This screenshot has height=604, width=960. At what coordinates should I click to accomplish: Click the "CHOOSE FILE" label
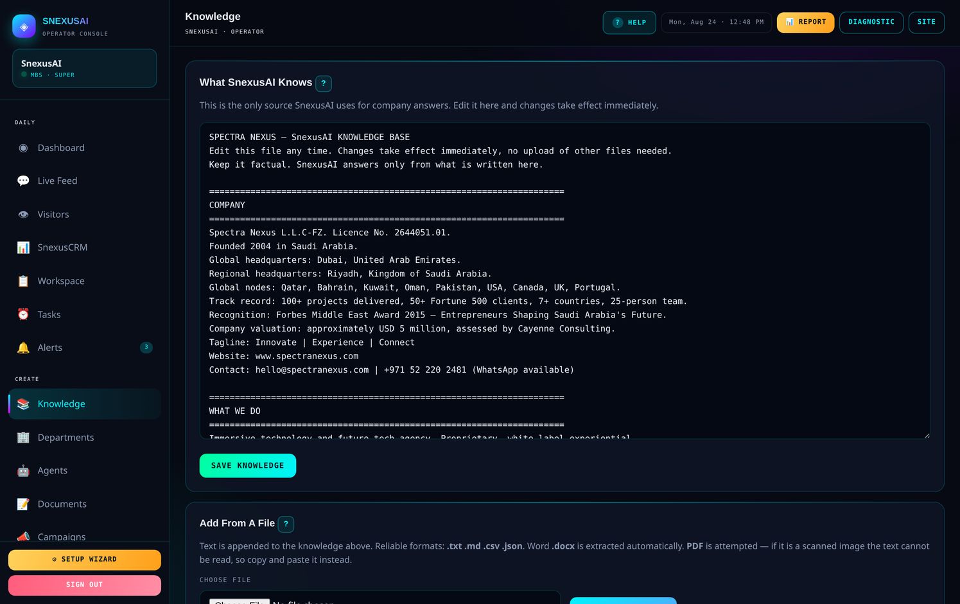(225, 580)
